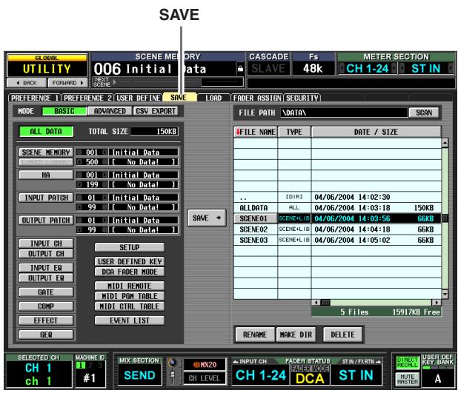458x393 pixels.
Task: Open the FADER ASSIGN tab
Action: pyautogui.click(x=257, y=98)
